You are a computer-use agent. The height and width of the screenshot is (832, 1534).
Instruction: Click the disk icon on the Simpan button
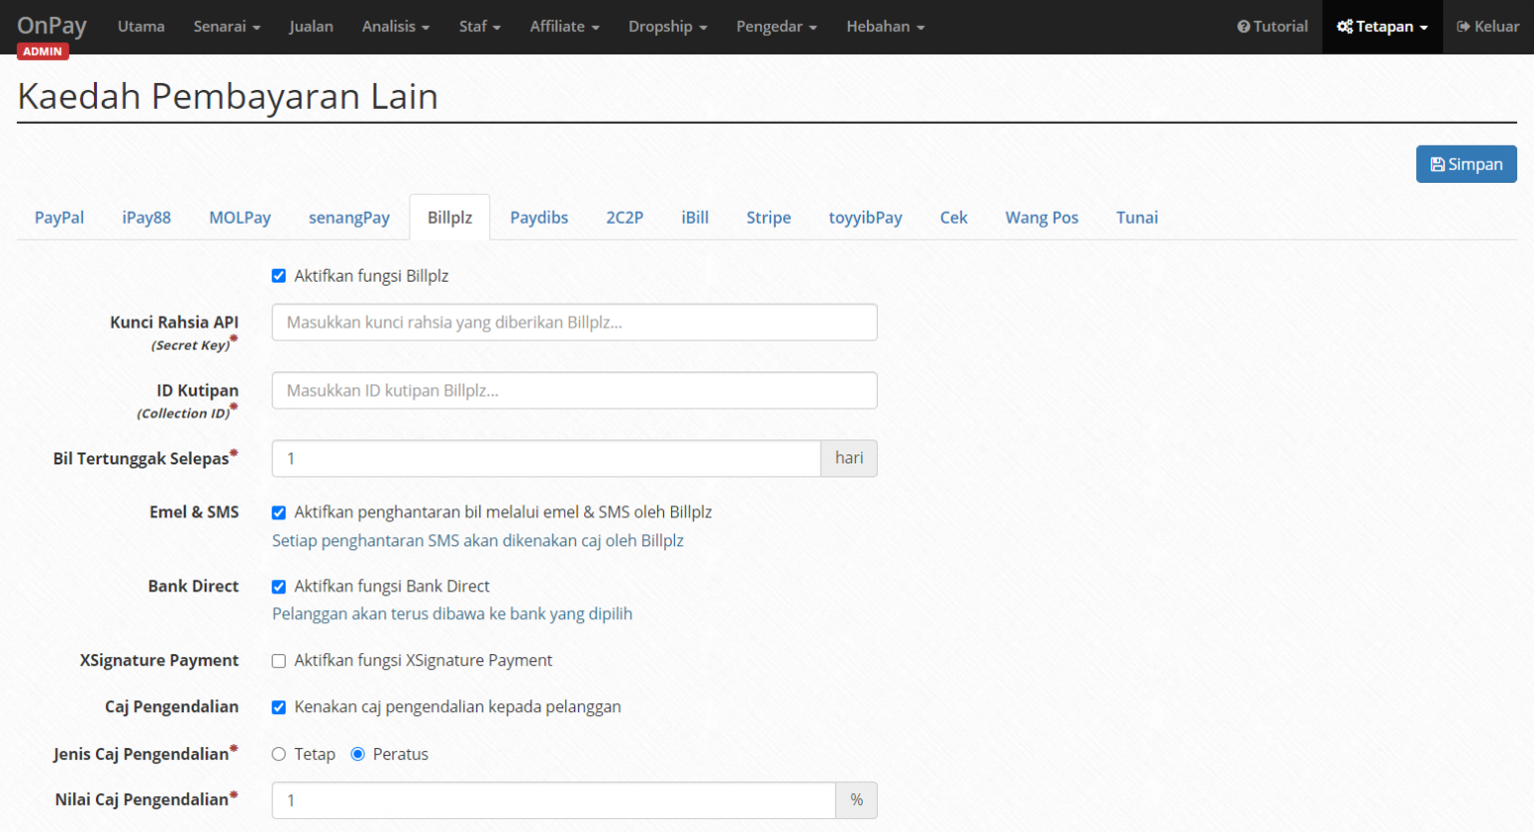tap(1439, 164)
